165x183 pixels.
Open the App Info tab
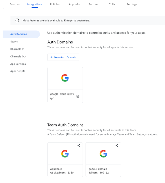tap(74, 4)
